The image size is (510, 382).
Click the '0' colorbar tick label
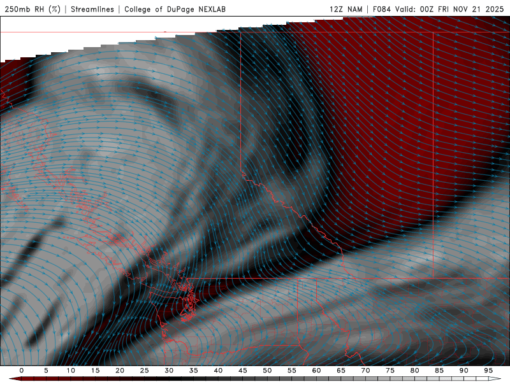[x=22, y=371]
